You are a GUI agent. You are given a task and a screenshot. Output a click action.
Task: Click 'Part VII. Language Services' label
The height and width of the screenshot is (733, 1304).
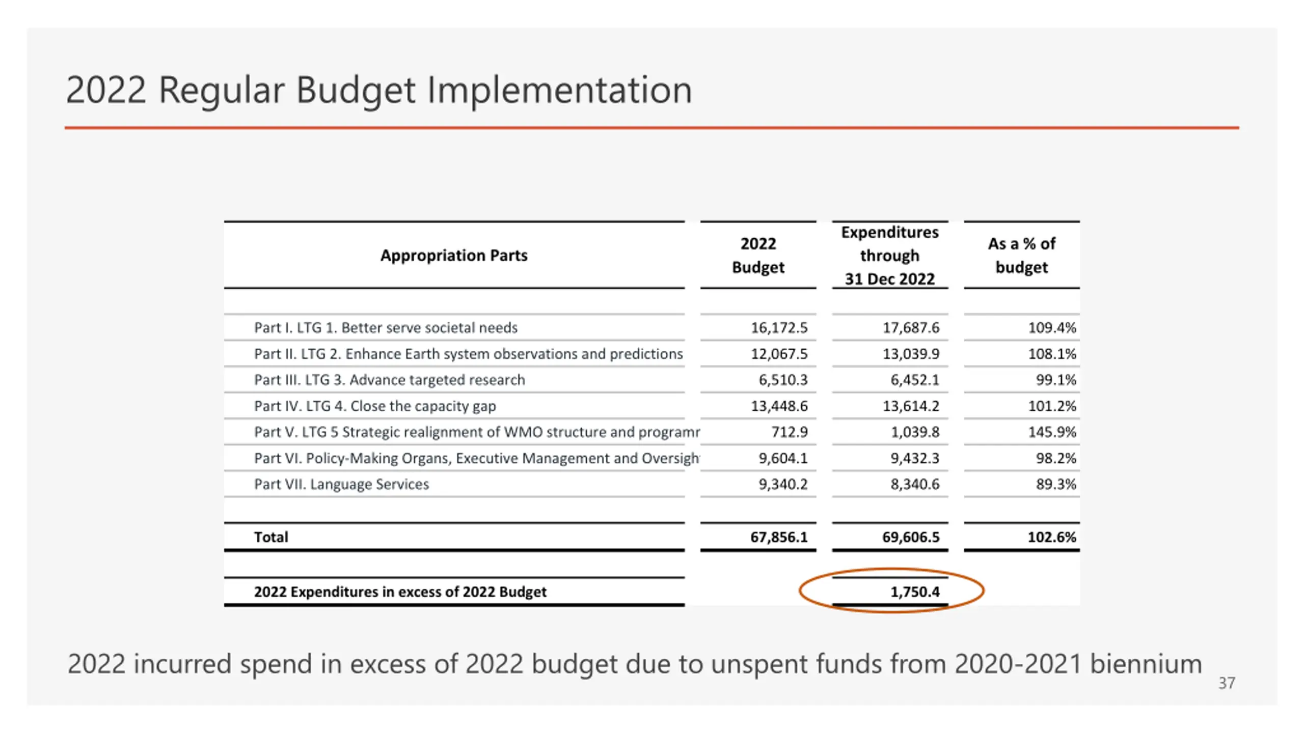(341, 484)
